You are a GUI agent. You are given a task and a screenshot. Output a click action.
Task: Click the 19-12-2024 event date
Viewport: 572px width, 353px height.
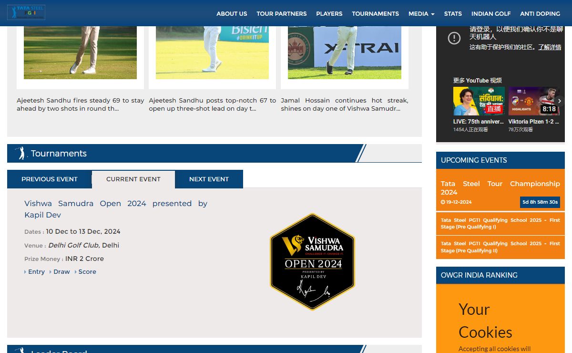pyautogui.click(x=459, y=202)
